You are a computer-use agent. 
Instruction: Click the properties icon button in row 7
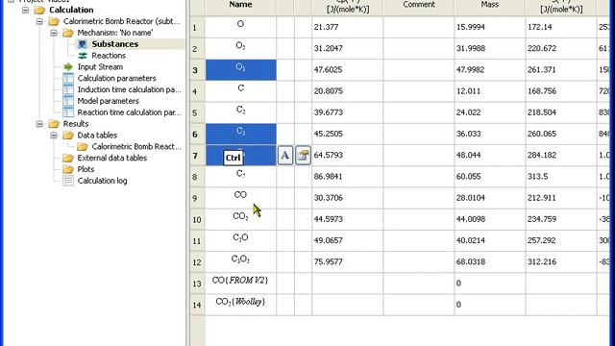303,156
